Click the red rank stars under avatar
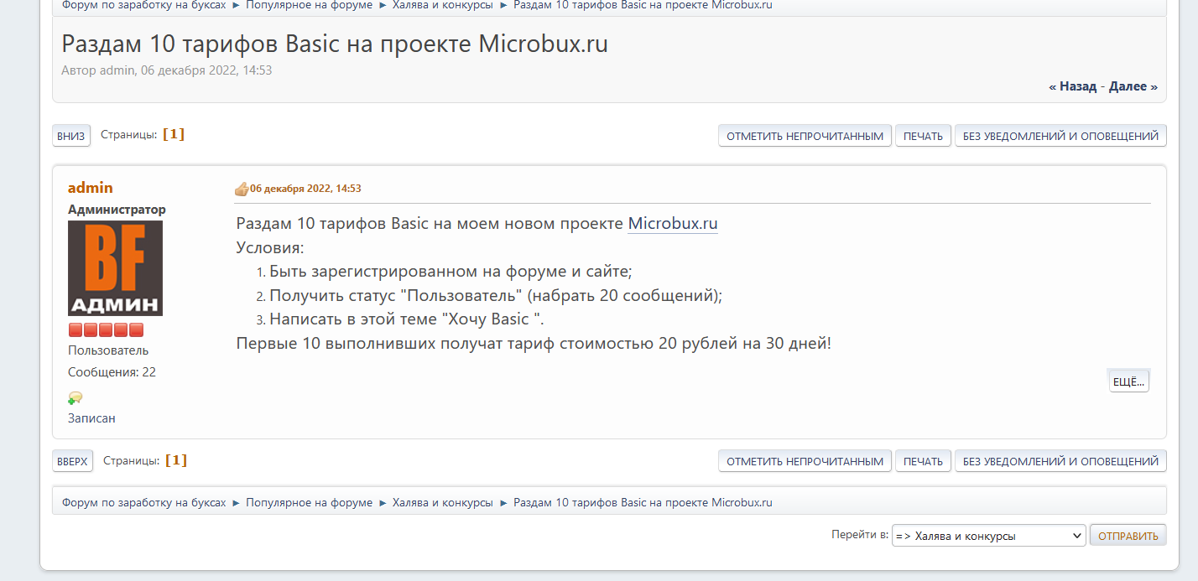The width and height of the screenshot is (1198, 581). (106, 330)
